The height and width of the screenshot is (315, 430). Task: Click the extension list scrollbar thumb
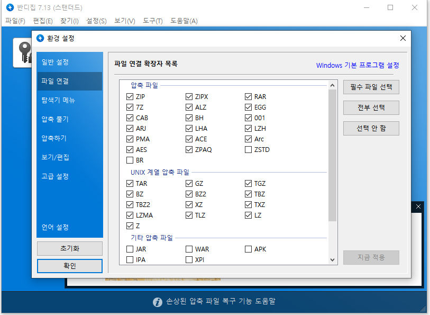pos(332,155)
